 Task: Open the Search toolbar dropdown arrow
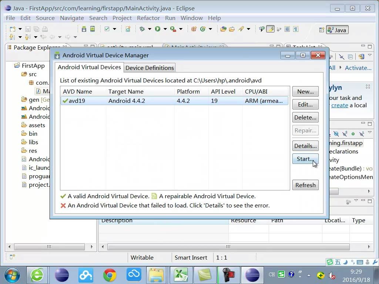(248, 29)
